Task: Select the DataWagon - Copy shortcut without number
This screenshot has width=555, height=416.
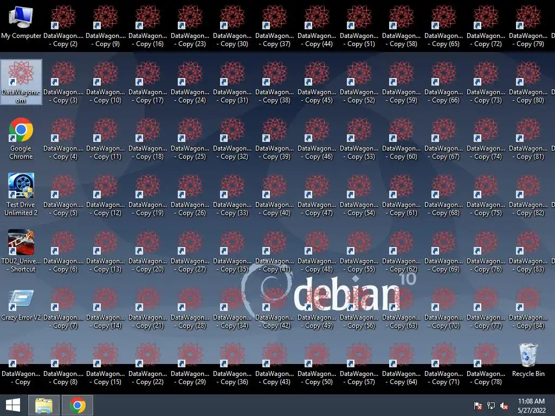Action: [21, 364]
